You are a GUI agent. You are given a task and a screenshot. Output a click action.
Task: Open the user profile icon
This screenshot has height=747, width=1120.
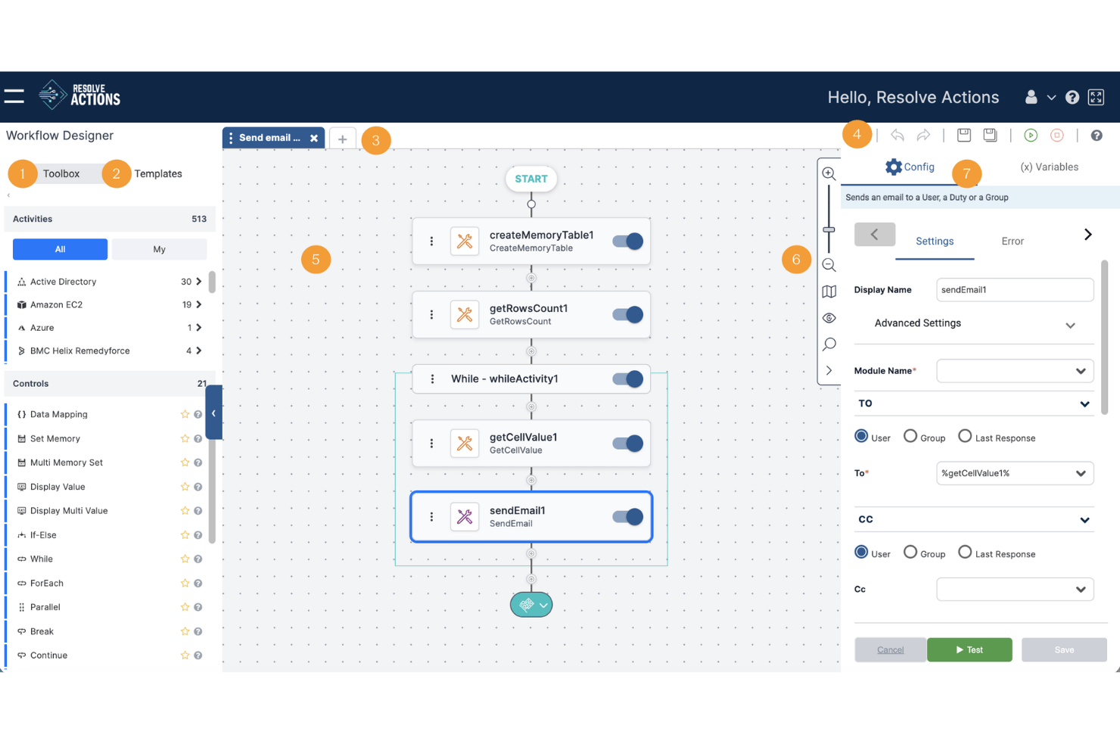(1031, 97)
